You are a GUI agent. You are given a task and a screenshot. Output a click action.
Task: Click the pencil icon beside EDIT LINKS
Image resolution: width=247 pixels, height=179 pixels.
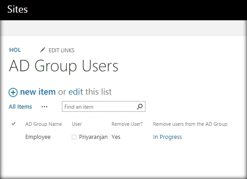(42, 50)
